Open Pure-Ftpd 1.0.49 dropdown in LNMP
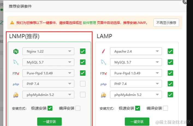The image size is (193, 126). (48, 73)
